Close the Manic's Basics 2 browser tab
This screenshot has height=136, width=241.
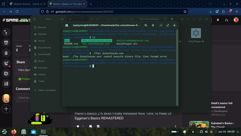point(84,4)
